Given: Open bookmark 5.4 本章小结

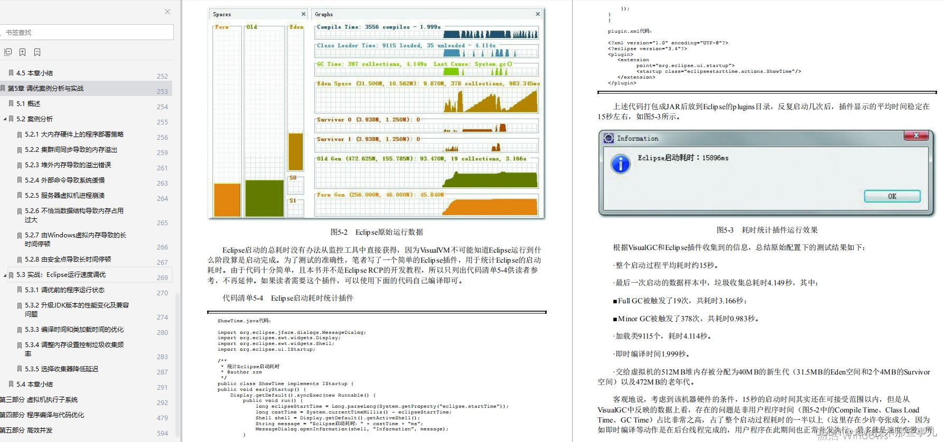Looking at the screenshot, I should (x=34, y=385).
